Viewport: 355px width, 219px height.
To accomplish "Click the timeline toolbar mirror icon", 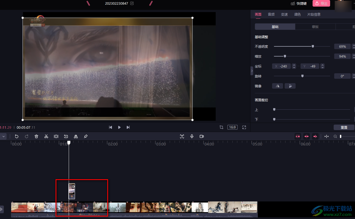I will click(x=76, y=136).
